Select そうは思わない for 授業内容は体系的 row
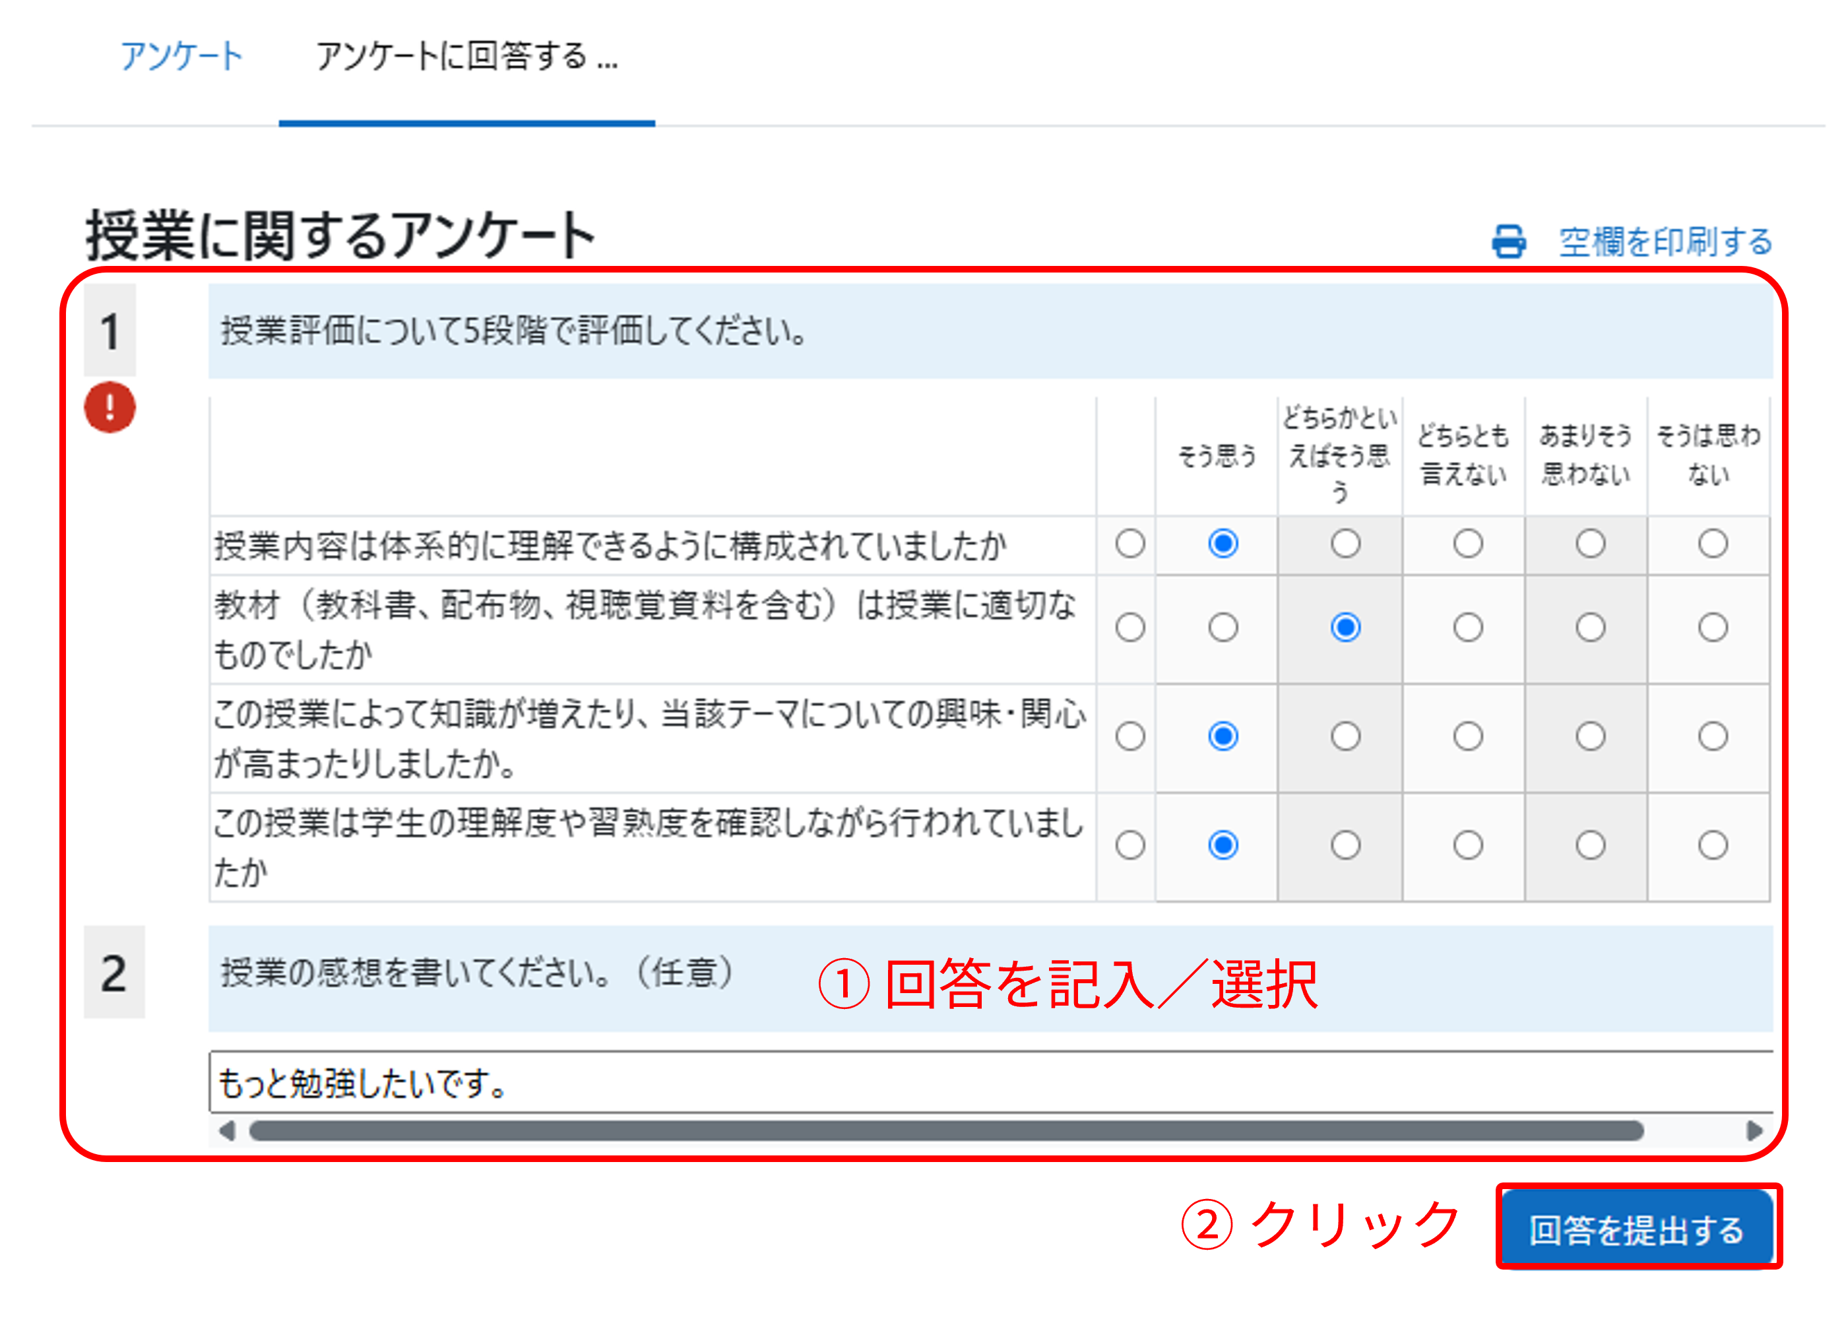 pyautogui.click(x=1713, y=543)
